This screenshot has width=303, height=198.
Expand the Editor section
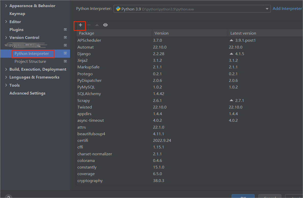6,22
